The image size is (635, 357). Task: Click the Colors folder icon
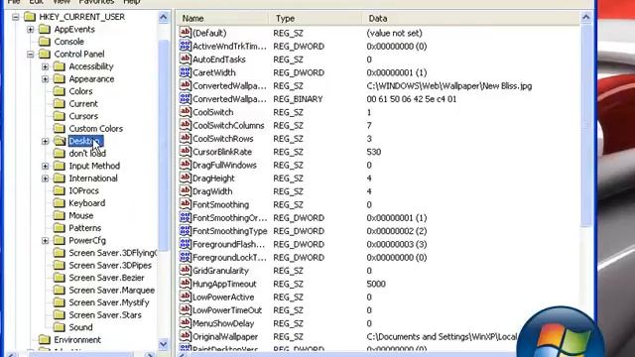[x=60, y=91]
